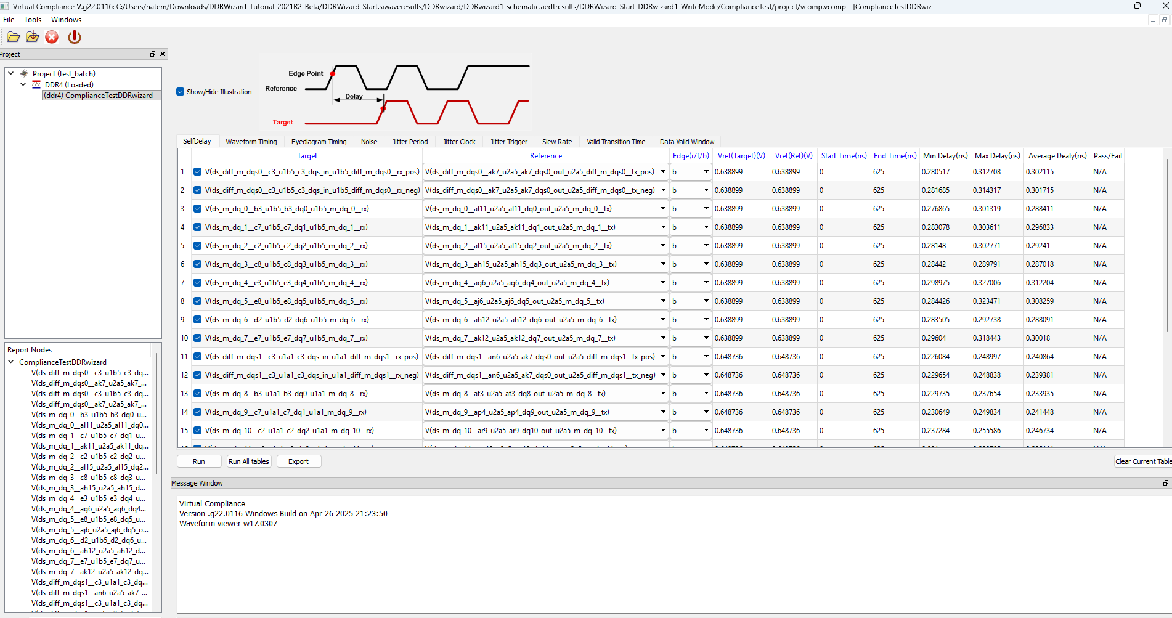1172x618 pixels.
Task: Click the folder with down arrow icon
Action: tap(33, 37)
